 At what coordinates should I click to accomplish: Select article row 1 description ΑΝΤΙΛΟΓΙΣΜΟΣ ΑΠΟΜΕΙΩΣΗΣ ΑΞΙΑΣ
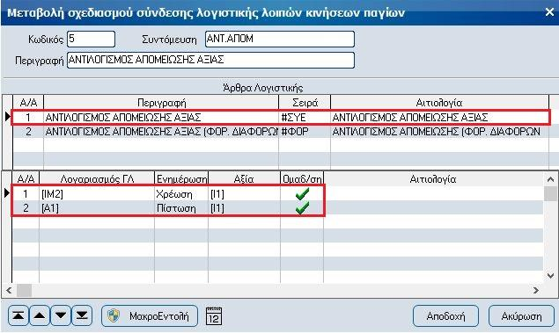pyautogui.click(x=161, y=118)
